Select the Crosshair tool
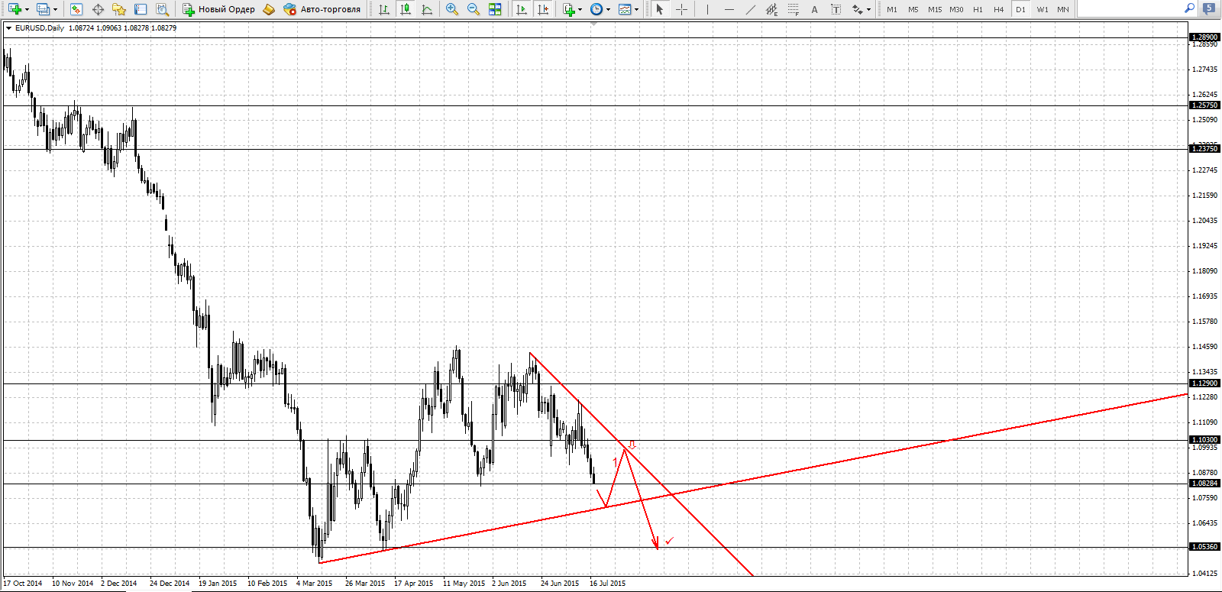 (x=682, y=9)
